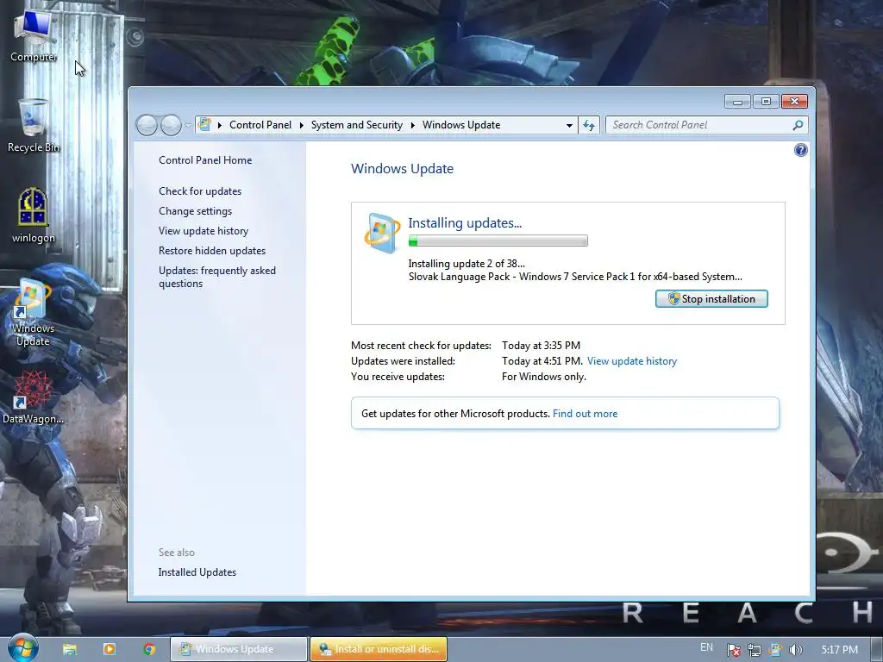Go back with the Back arrow button
The image size is (883, 662).
point(147,125)
